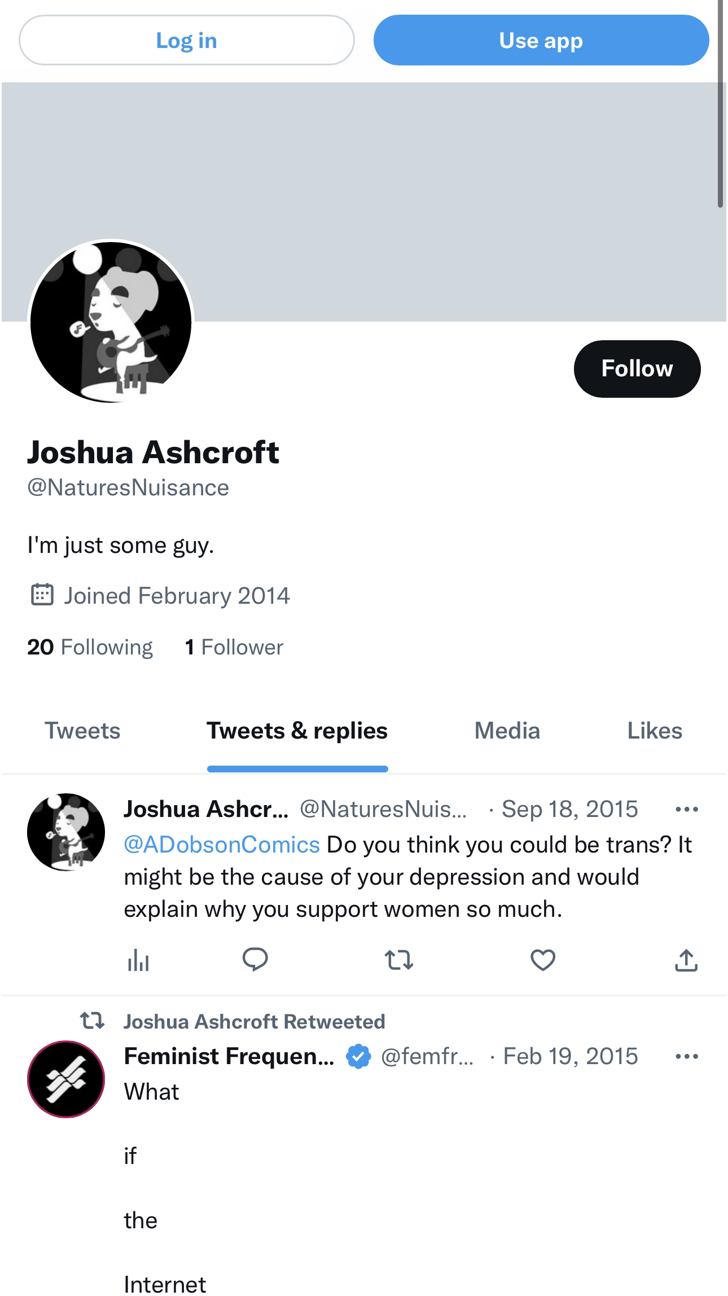Share Joshua's tweet via share icon
The image size is (728, 1296).
point(686,960)
